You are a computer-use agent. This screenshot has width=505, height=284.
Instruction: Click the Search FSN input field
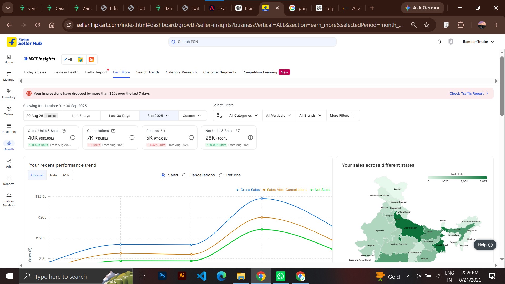[x=252, y=42]
